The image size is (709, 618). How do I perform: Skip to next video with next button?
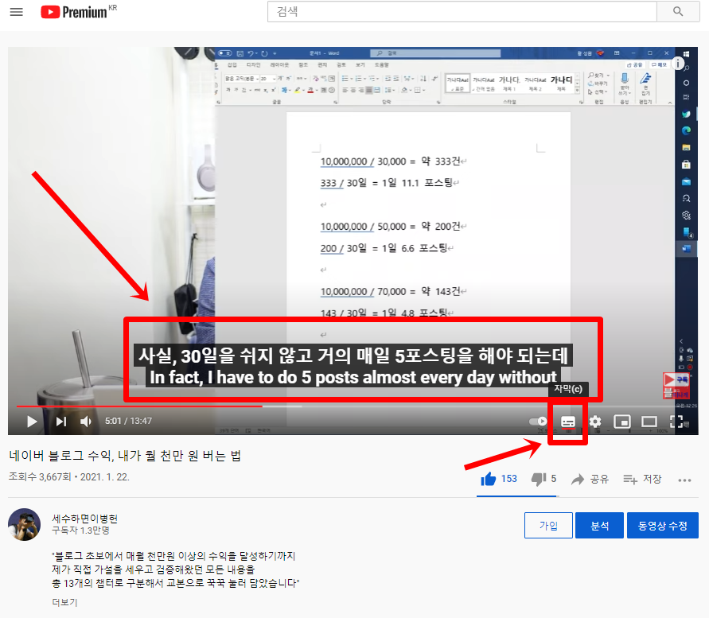[61, 422]
